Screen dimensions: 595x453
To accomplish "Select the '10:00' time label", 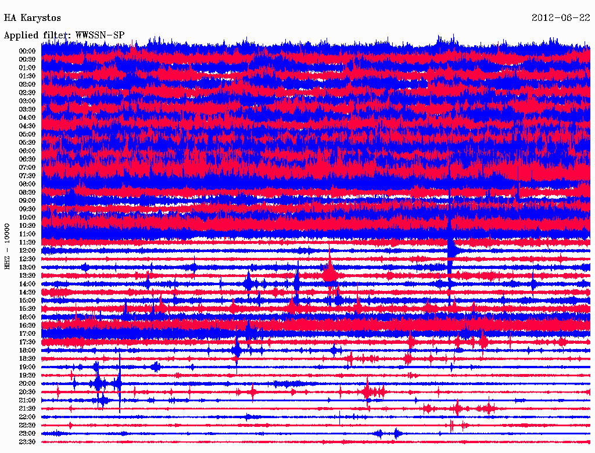I will [x=27, y=217].
